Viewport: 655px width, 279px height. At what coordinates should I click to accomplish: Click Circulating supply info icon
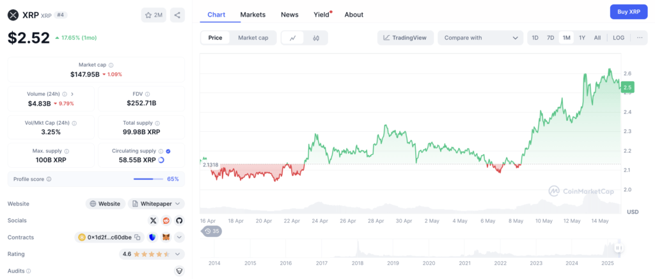pyautogui.click(x=161, y=151)
